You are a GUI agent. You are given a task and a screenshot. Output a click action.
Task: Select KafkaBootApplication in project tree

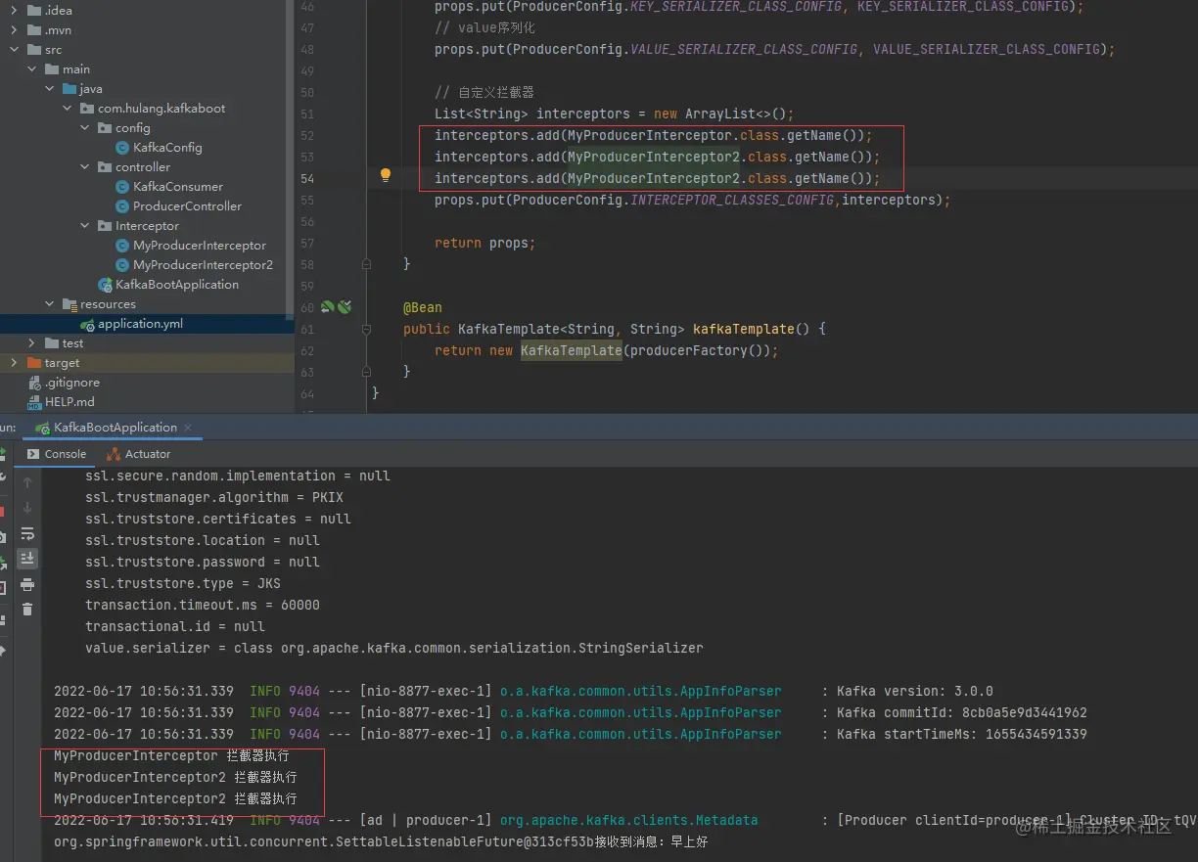177,285
